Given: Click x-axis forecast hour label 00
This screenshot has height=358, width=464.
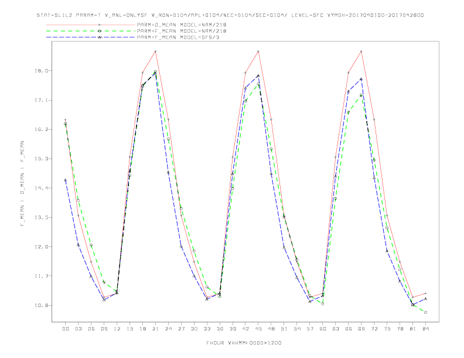Looking at the screenshot, I should 66,329.
